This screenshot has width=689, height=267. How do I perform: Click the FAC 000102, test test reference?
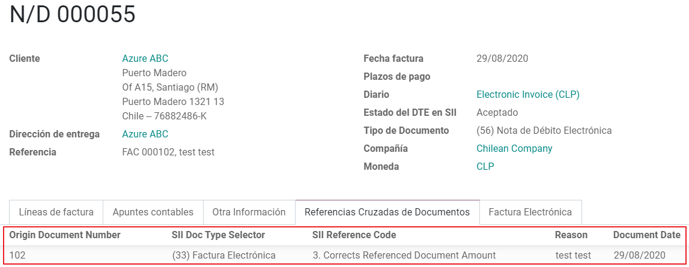[x=168, y=152]
